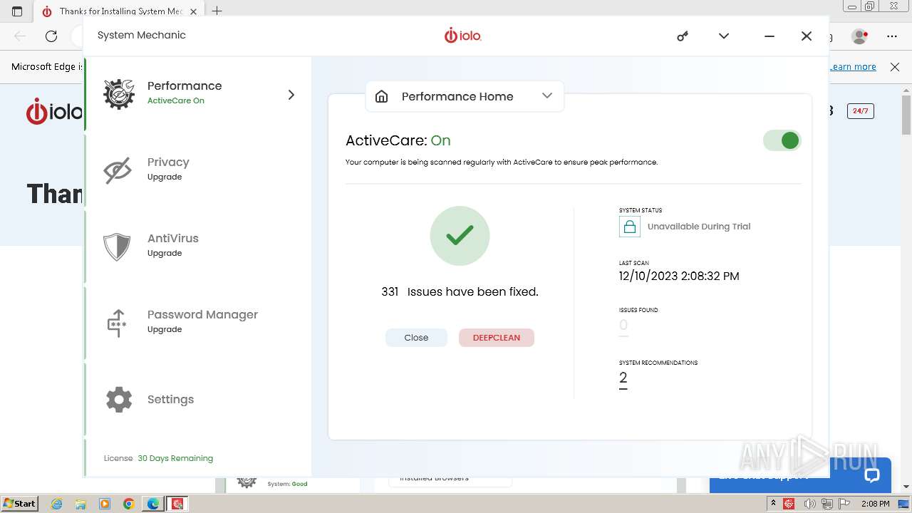Click the Start button

click(20, 504)
